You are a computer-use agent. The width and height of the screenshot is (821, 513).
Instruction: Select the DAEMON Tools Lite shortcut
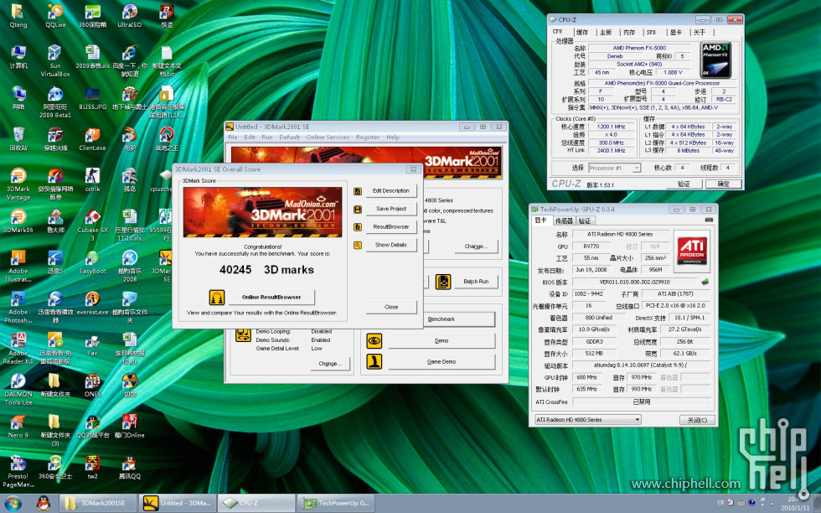(18, 389)
